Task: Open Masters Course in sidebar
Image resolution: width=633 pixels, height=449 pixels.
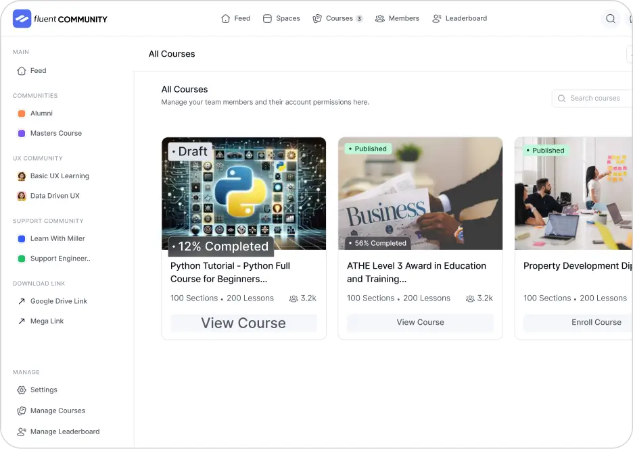Action: point(55,134)
